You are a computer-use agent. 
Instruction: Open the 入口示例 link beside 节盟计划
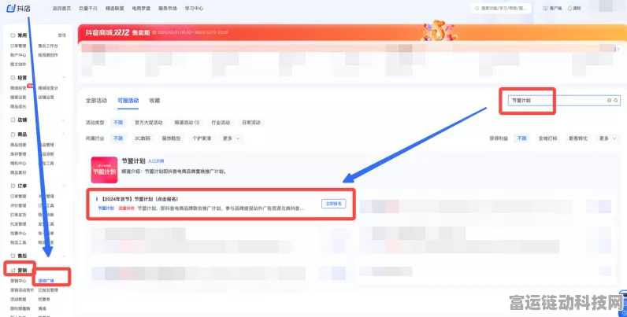pos(156,161)
